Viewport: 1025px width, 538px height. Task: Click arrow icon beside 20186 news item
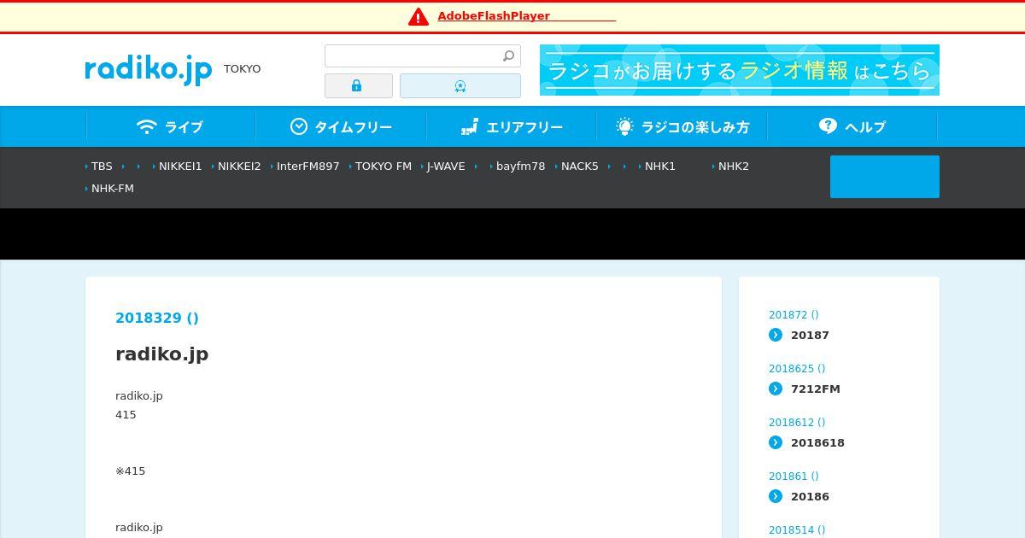coord(776,496)
